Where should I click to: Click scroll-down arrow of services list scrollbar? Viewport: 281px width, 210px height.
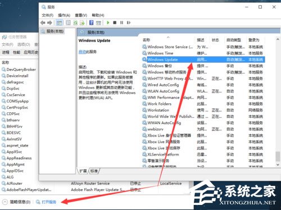click(x=278, y=165)
